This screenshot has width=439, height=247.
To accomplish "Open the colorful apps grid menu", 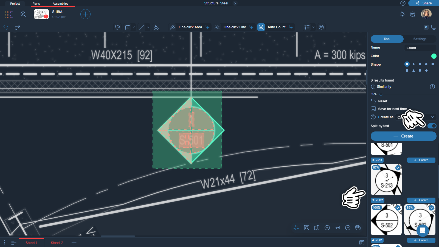I will coord(9,14).
